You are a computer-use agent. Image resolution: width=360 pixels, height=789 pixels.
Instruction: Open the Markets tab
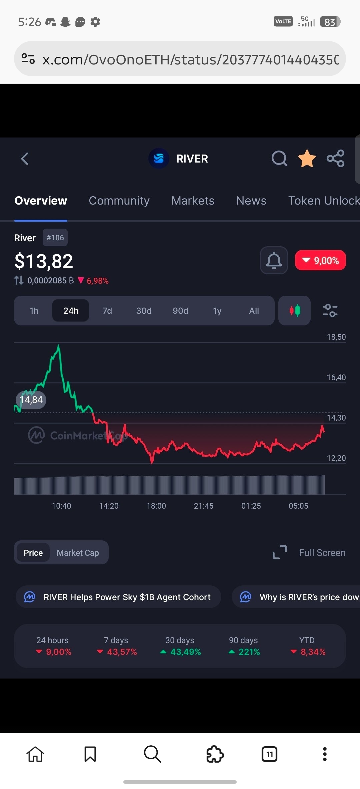[193, 201]
